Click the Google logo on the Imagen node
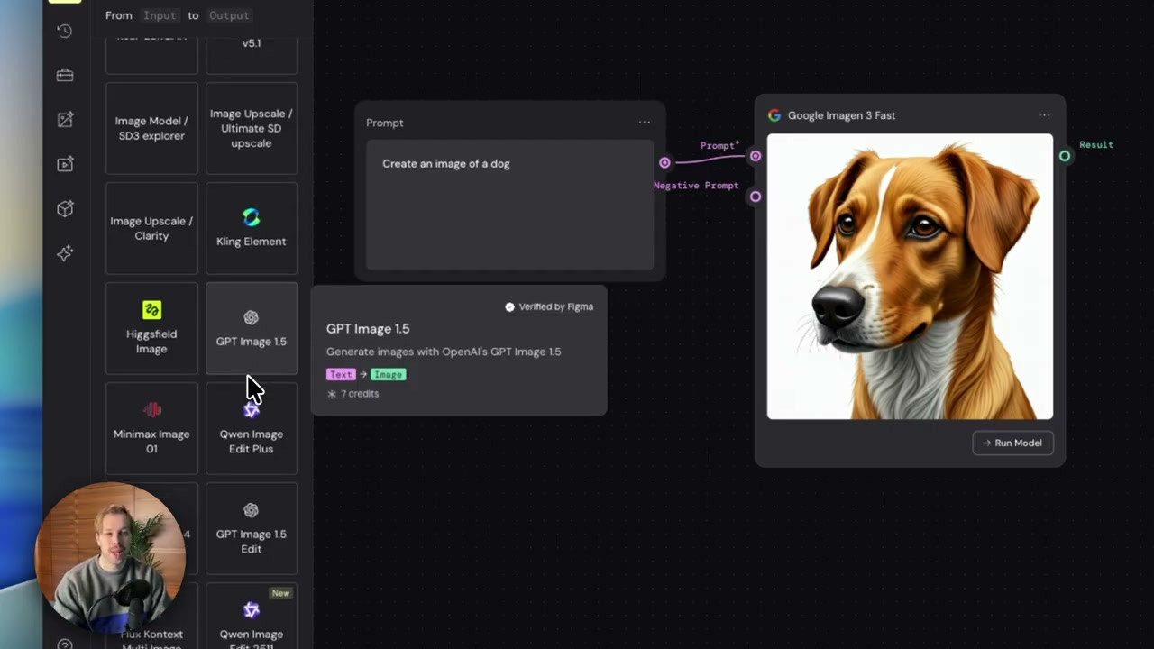The height and width of the screenshot is (649, 1154). tap(774, 115)
